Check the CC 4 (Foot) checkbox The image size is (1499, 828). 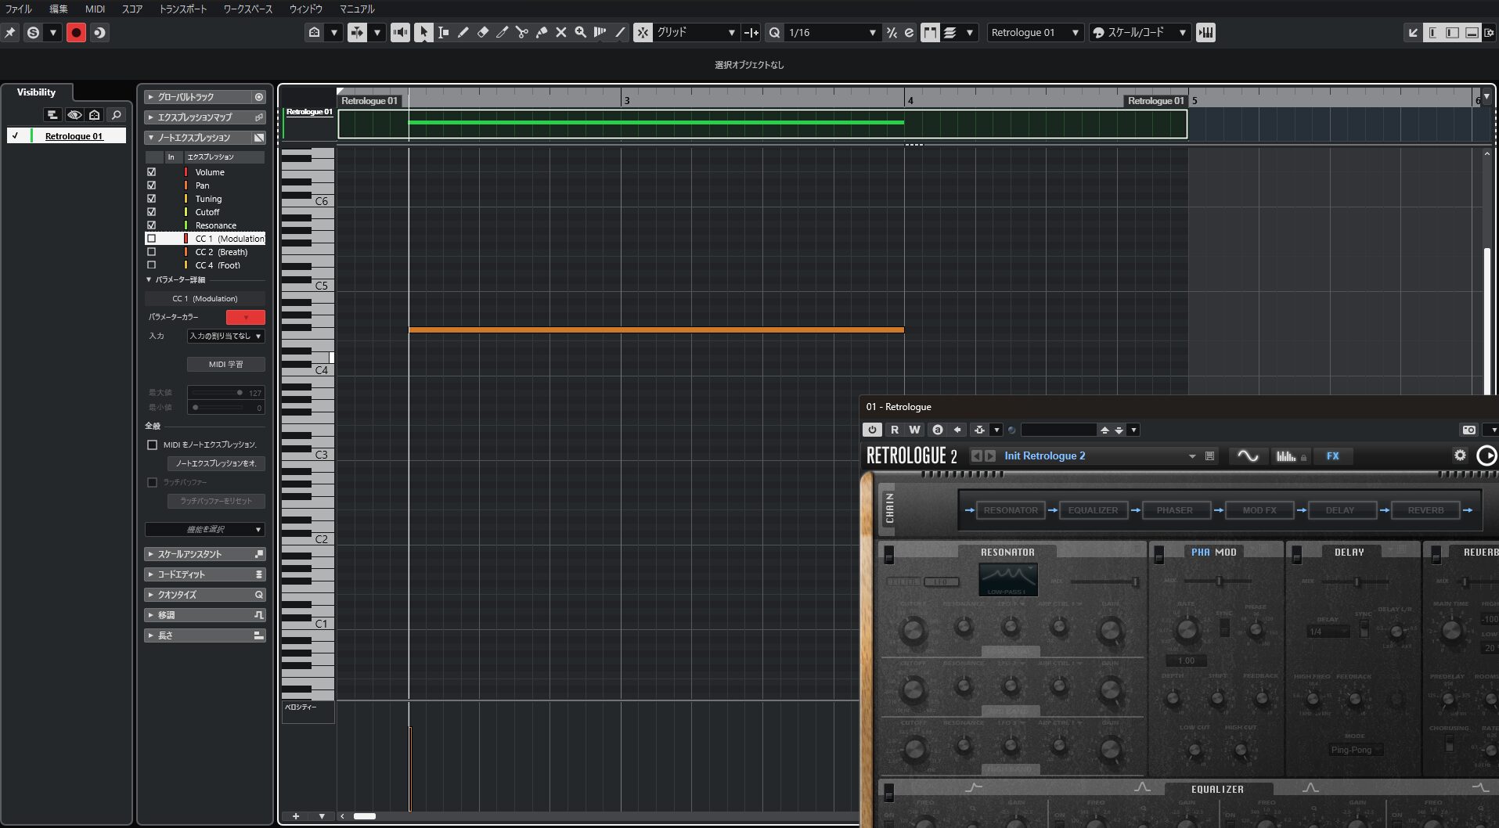pos(152,265)
